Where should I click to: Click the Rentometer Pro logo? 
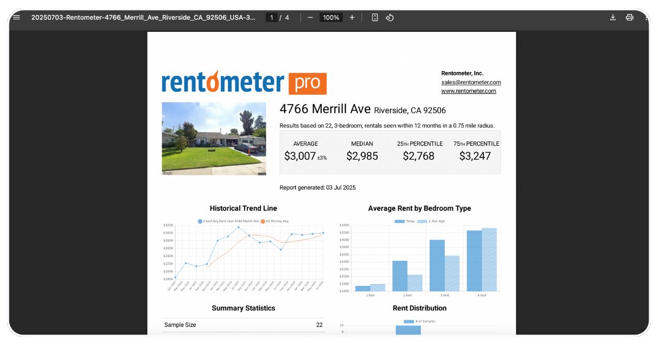click(244, 83)
